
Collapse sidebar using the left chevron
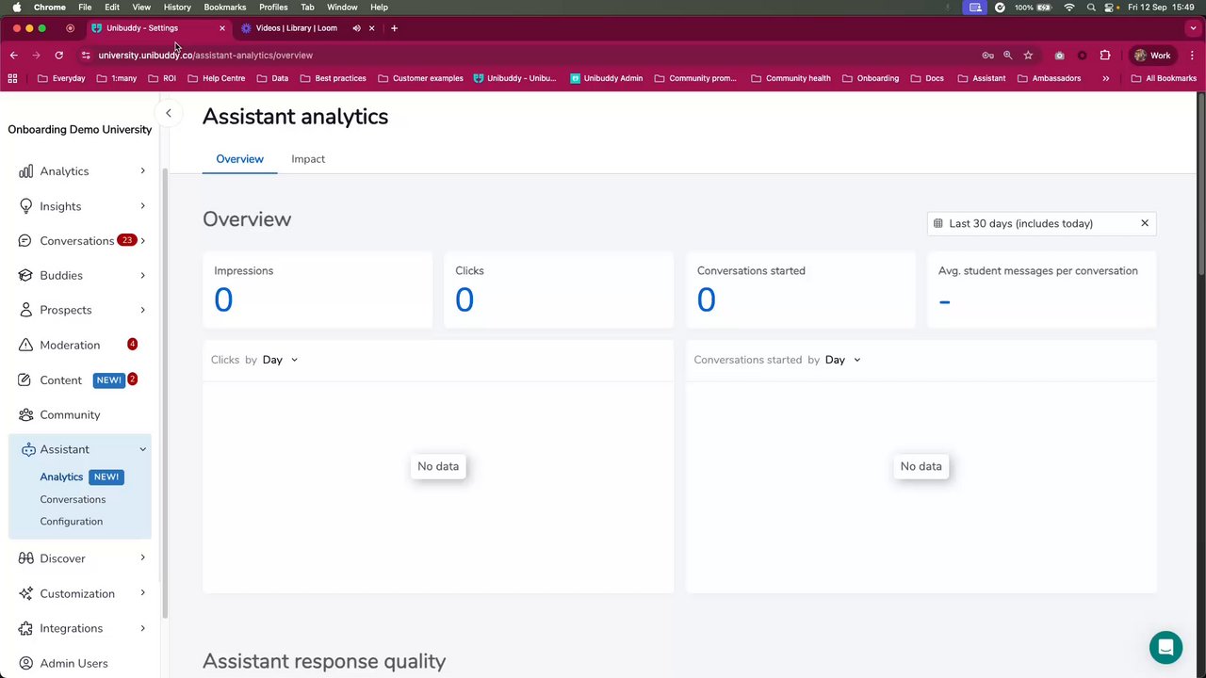169,114
